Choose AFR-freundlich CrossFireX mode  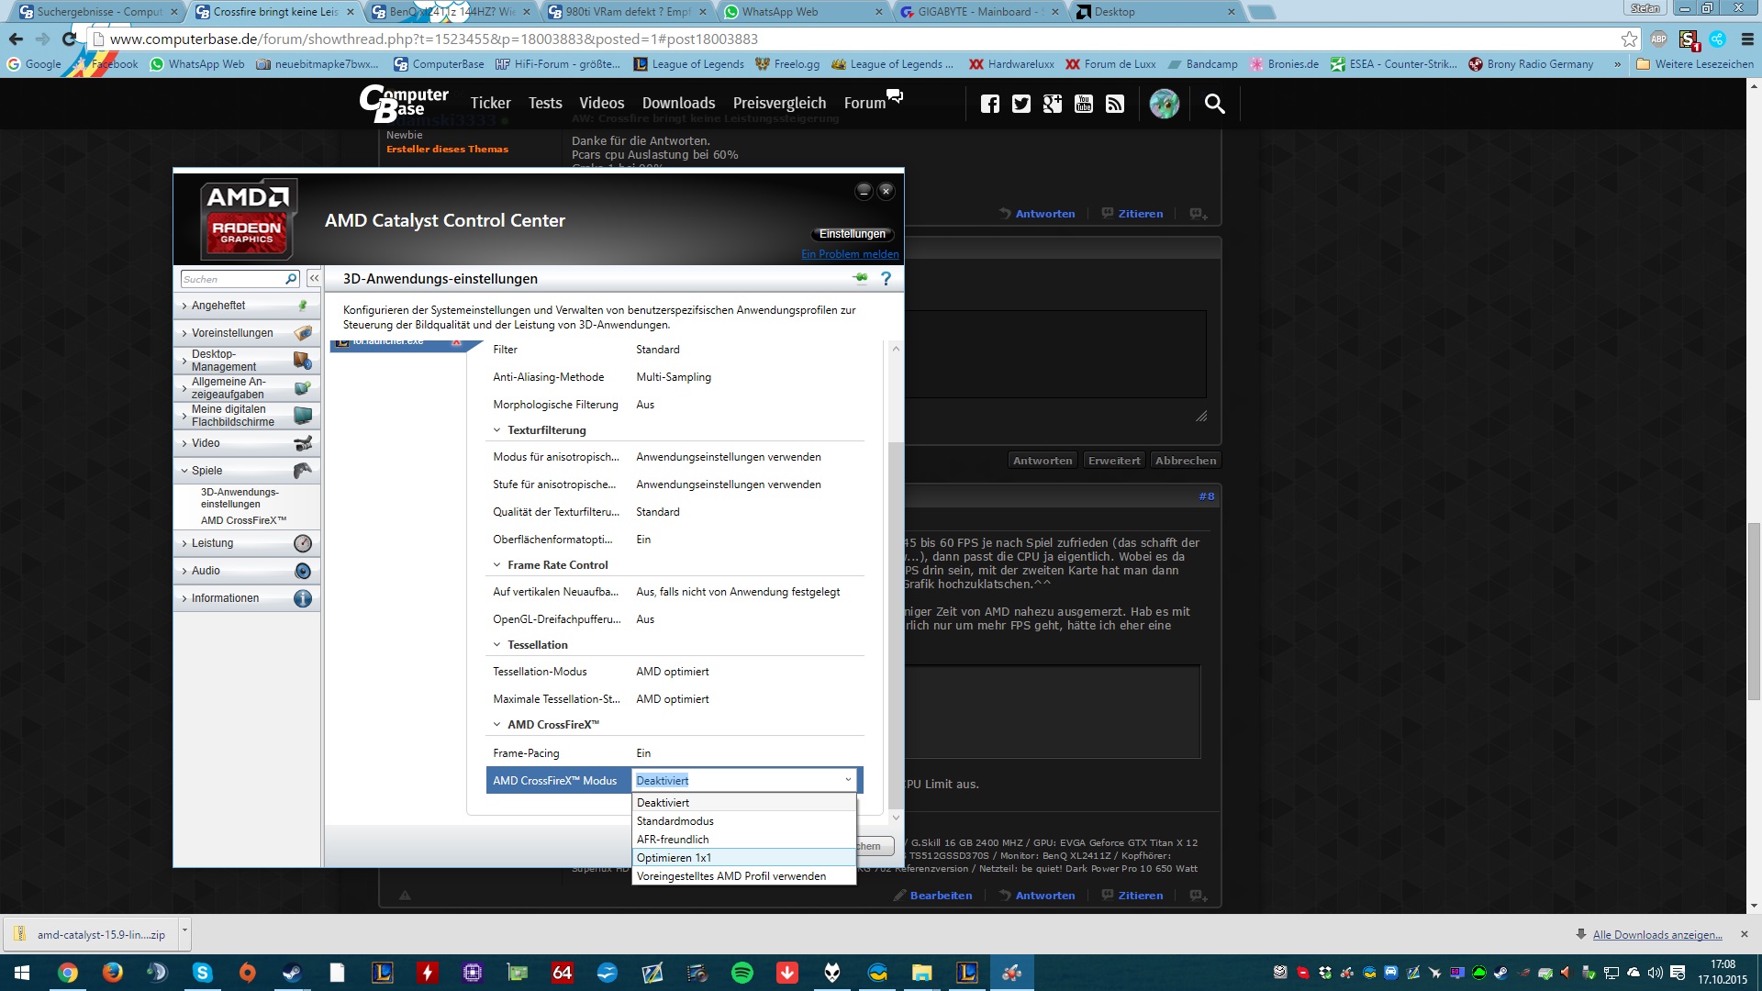click(673, 840)
